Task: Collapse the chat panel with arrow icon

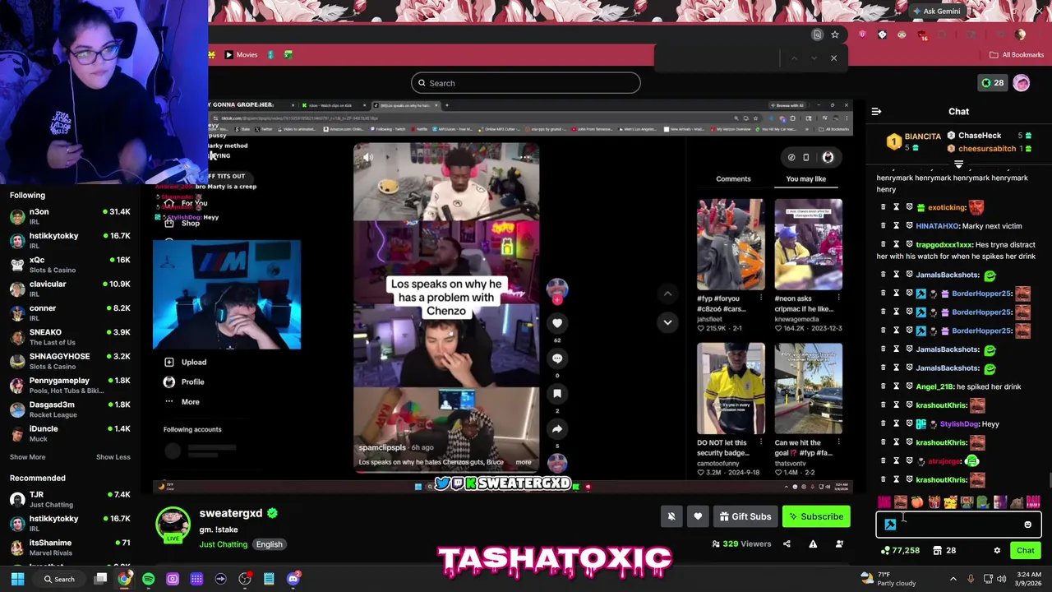Action: [x=876, y=111]
